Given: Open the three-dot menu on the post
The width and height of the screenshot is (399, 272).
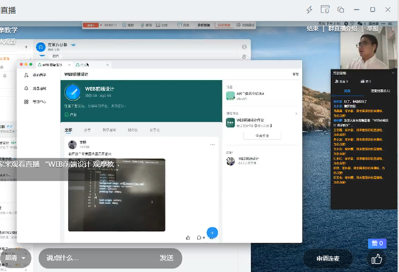Looking at the screenshot, I should (212, 144).
